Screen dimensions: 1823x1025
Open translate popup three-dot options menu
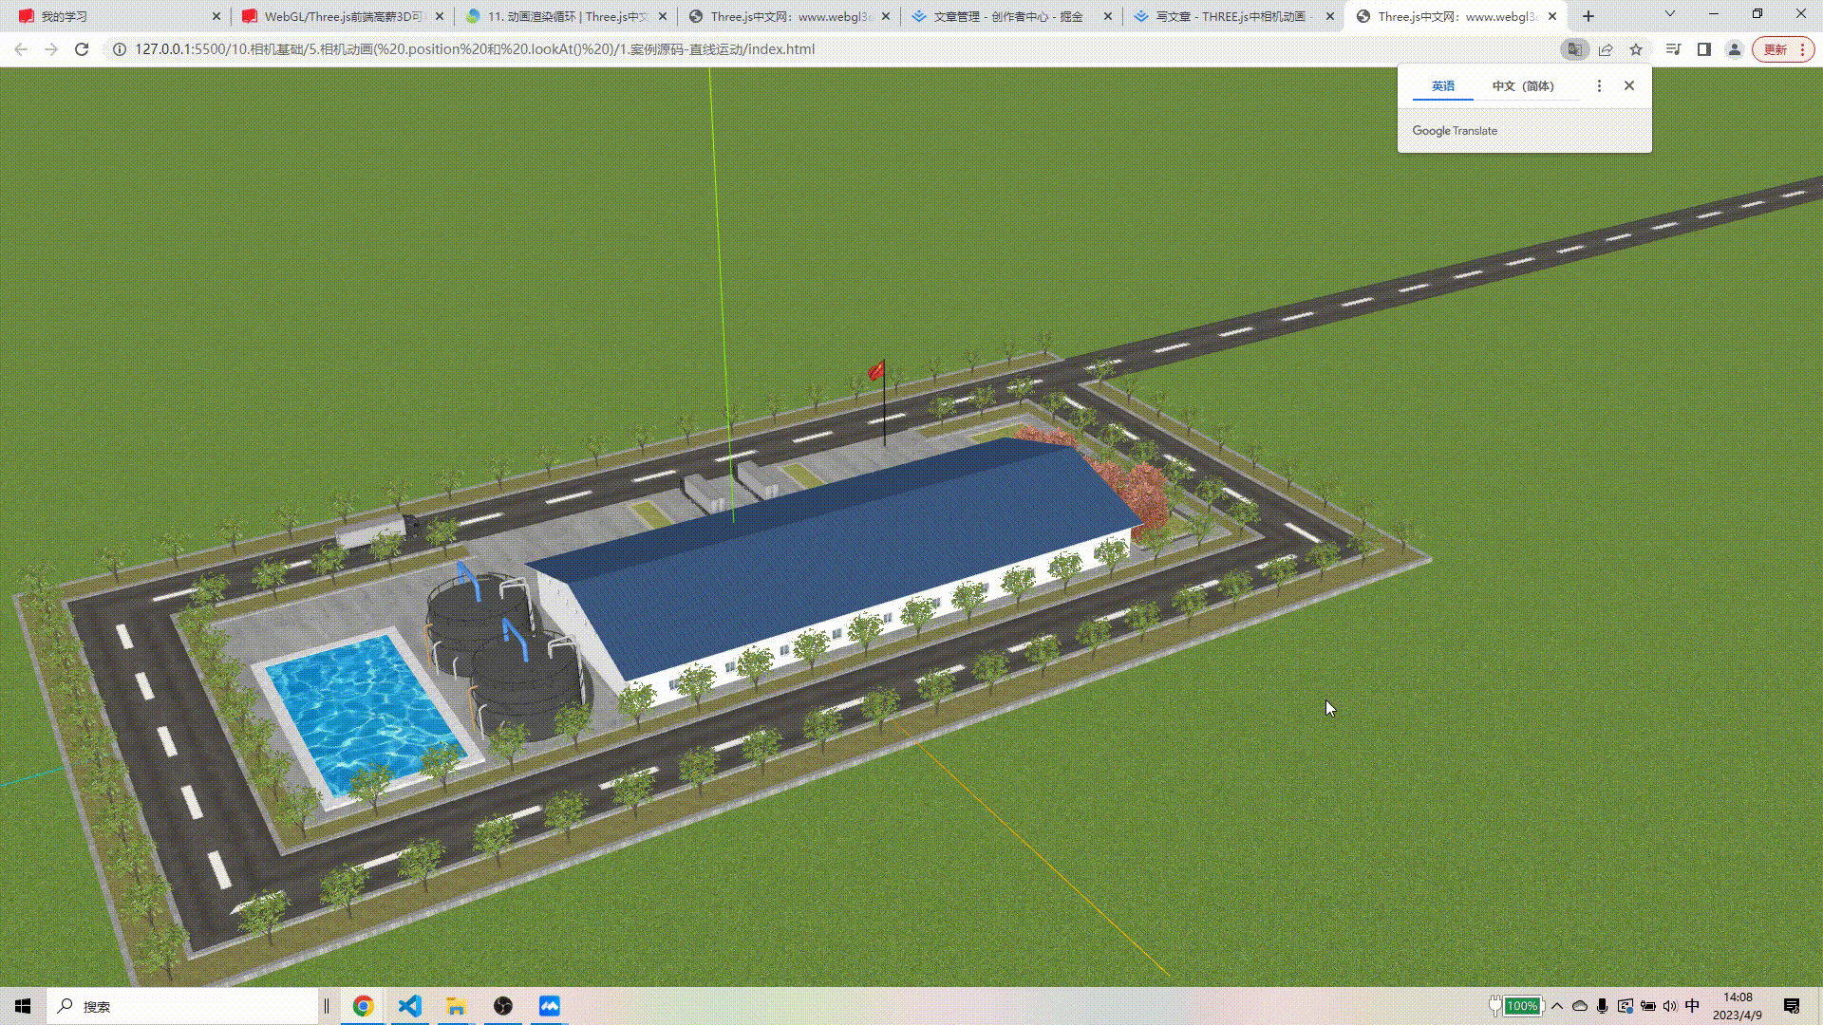pyautogui.click(x=1599, y=85)
